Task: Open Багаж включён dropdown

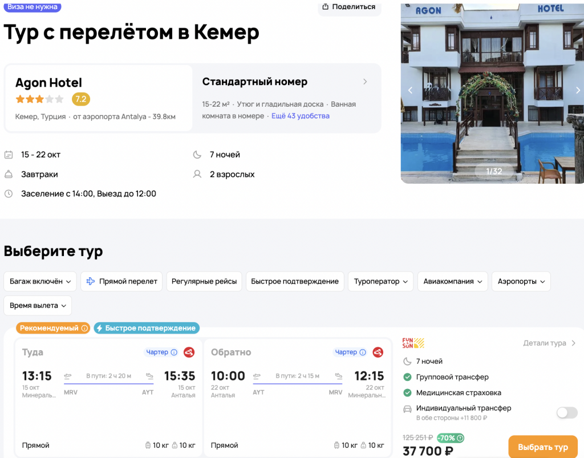Action: click(40, 281)
